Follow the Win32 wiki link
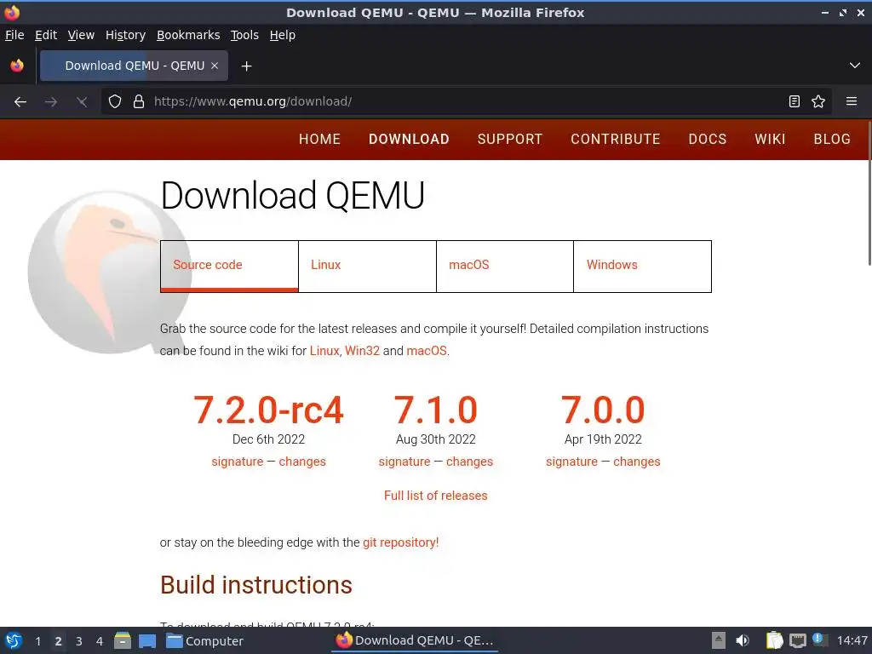872x654 pixels. 362,351
